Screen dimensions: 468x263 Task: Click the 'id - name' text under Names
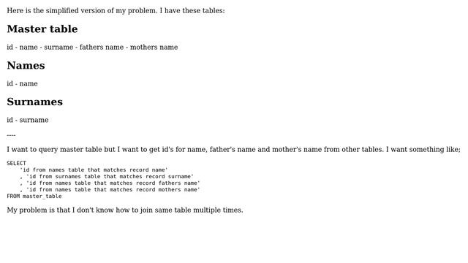(22, 84)
